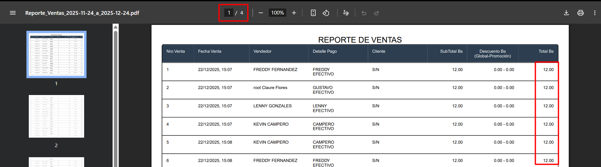The image size is (601, 167).
Task: Click the Vendedor column header
Action: click(262, 51)
